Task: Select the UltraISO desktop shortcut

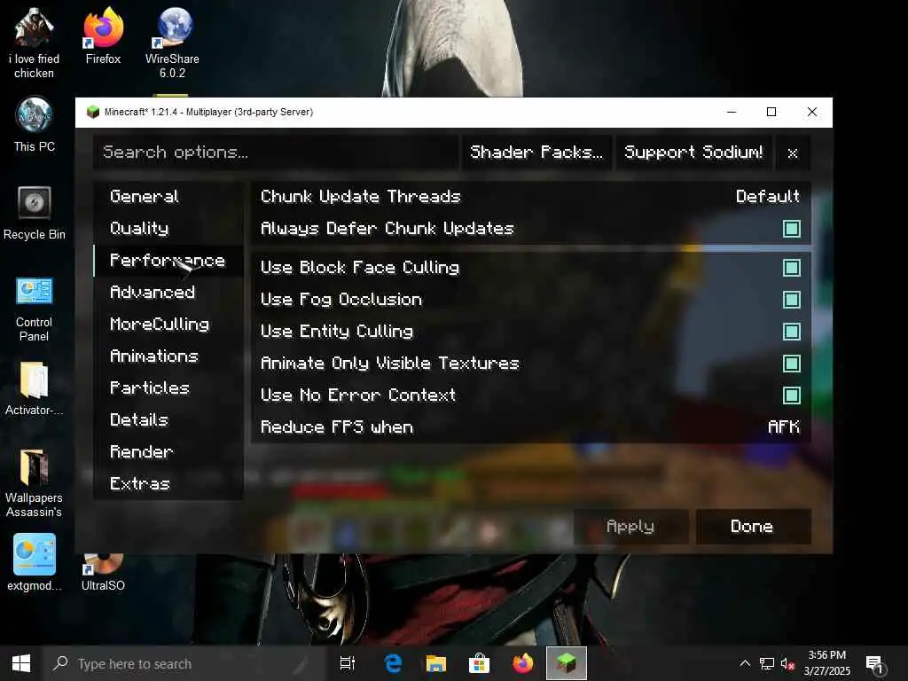Action: point(103,574)
